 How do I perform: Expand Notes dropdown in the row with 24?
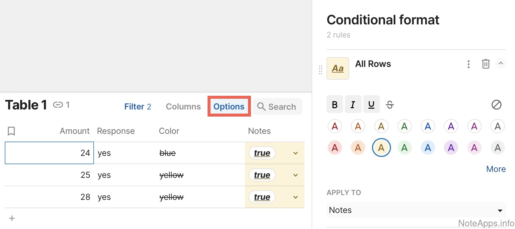[296, 153]
